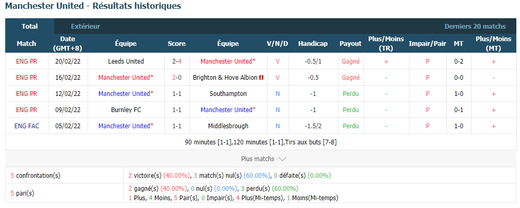Open the Brighton & Hove Albion link
The image size is (520, 208).
click(x=225, y=78)
